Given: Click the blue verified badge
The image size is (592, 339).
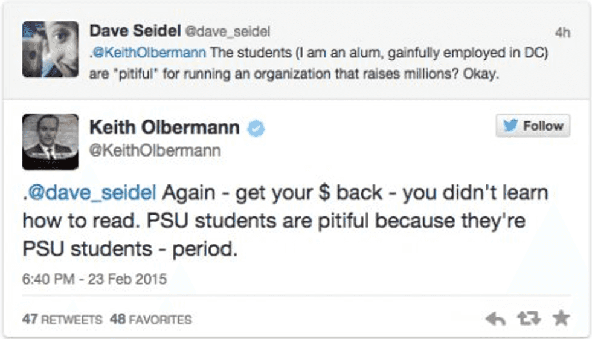Looking at the screenshot, I should tap(257, 128).
